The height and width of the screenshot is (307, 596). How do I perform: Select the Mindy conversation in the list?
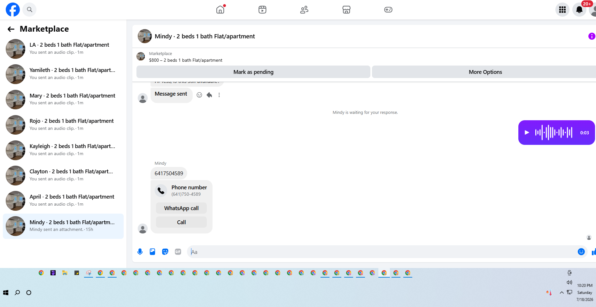(x=63, y=226)
